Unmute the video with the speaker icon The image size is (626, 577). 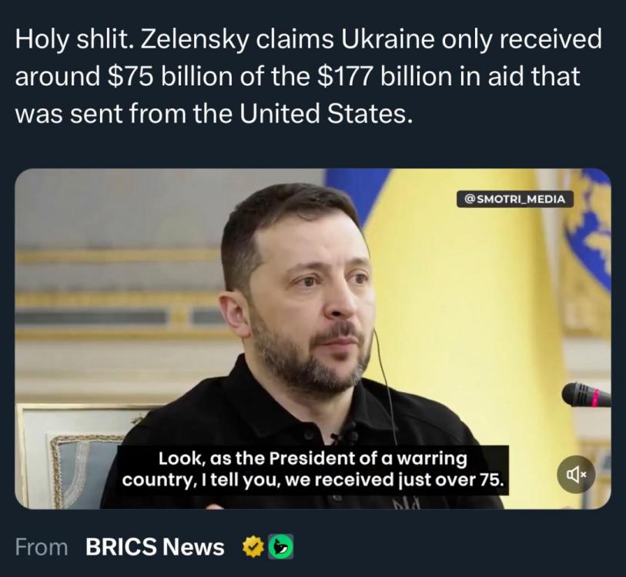tap(576, 475)
